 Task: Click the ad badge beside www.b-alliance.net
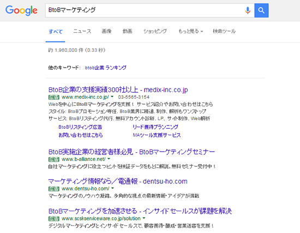pos(54,159)
